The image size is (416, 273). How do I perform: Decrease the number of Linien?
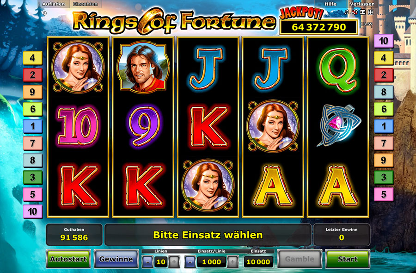147,262
